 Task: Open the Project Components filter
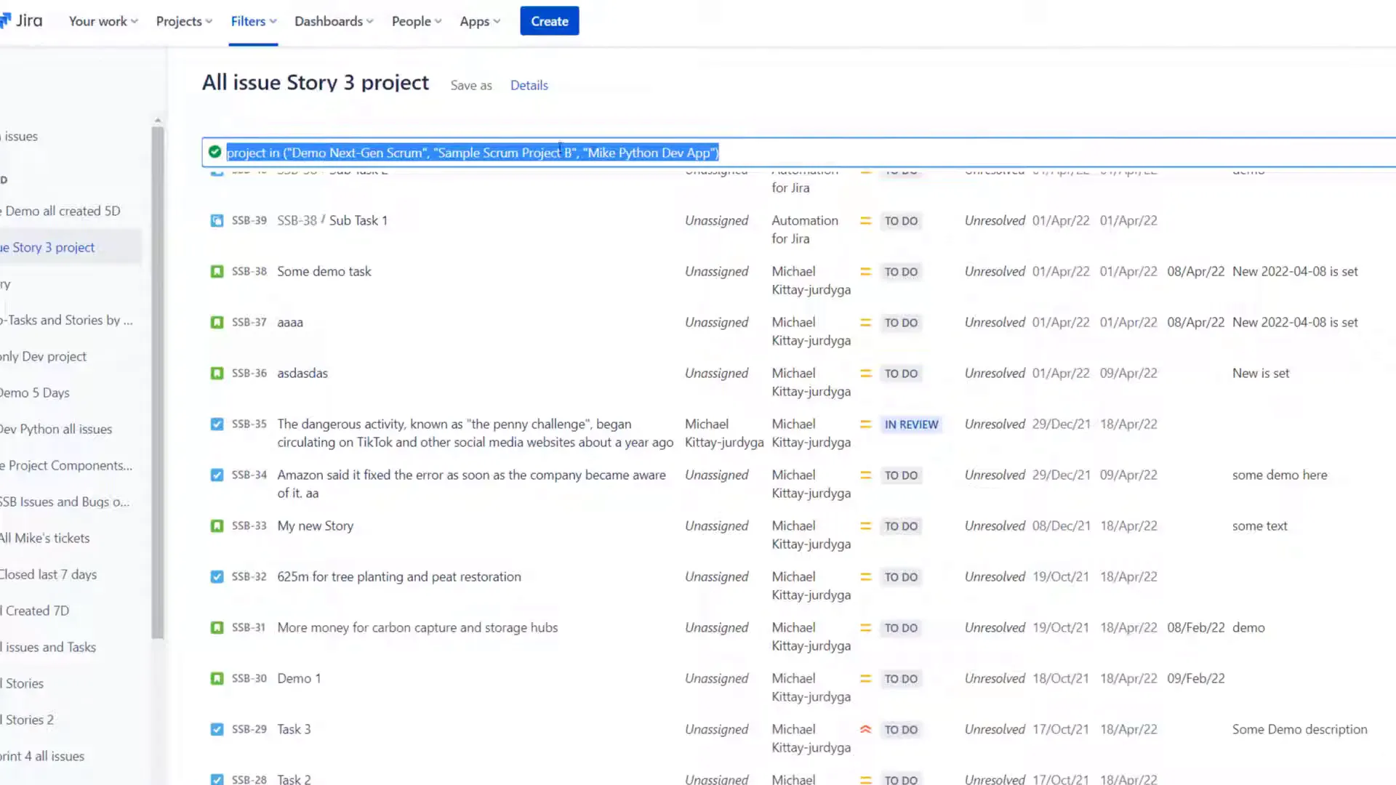(x=67, y=465)
